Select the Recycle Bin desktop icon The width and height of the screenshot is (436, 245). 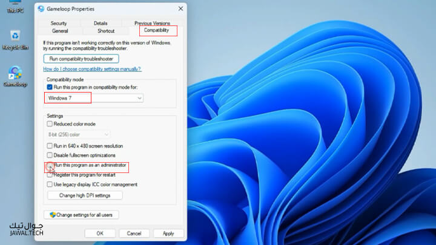coord(15,36)
